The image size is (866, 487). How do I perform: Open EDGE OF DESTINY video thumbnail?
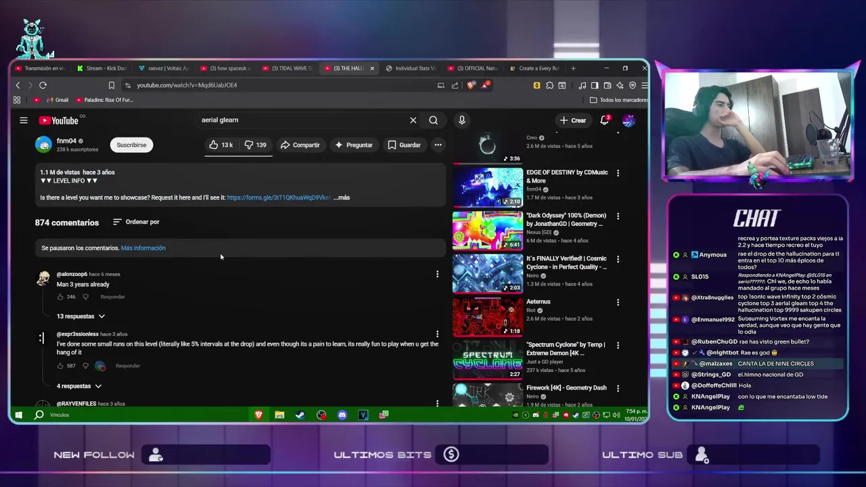(x=487, y=187)
